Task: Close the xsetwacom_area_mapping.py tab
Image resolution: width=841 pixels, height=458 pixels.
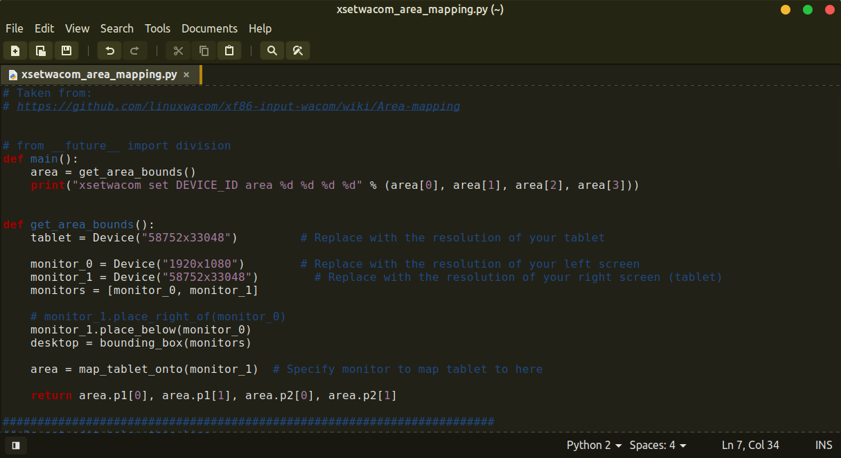Action: point(186,75)
